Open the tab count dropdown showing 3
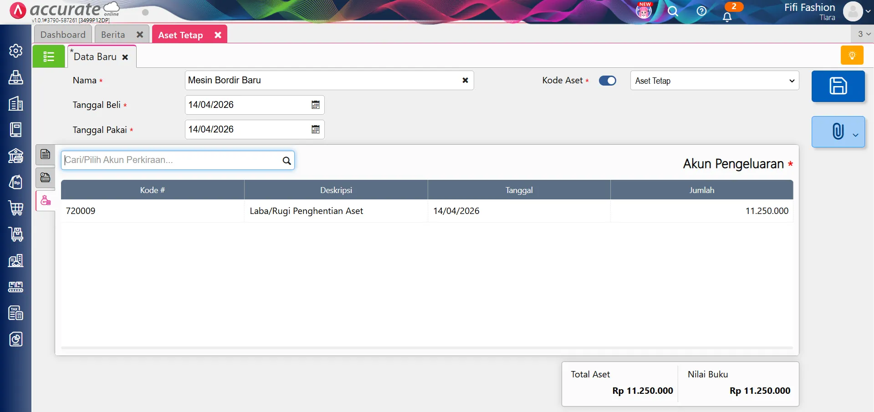The height and width of the screenshot is (412, 874). coord(863,34)
